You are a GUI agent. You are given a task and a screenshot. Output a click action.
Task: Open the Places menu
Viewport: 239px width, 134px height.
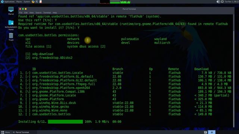pos(19,1)
